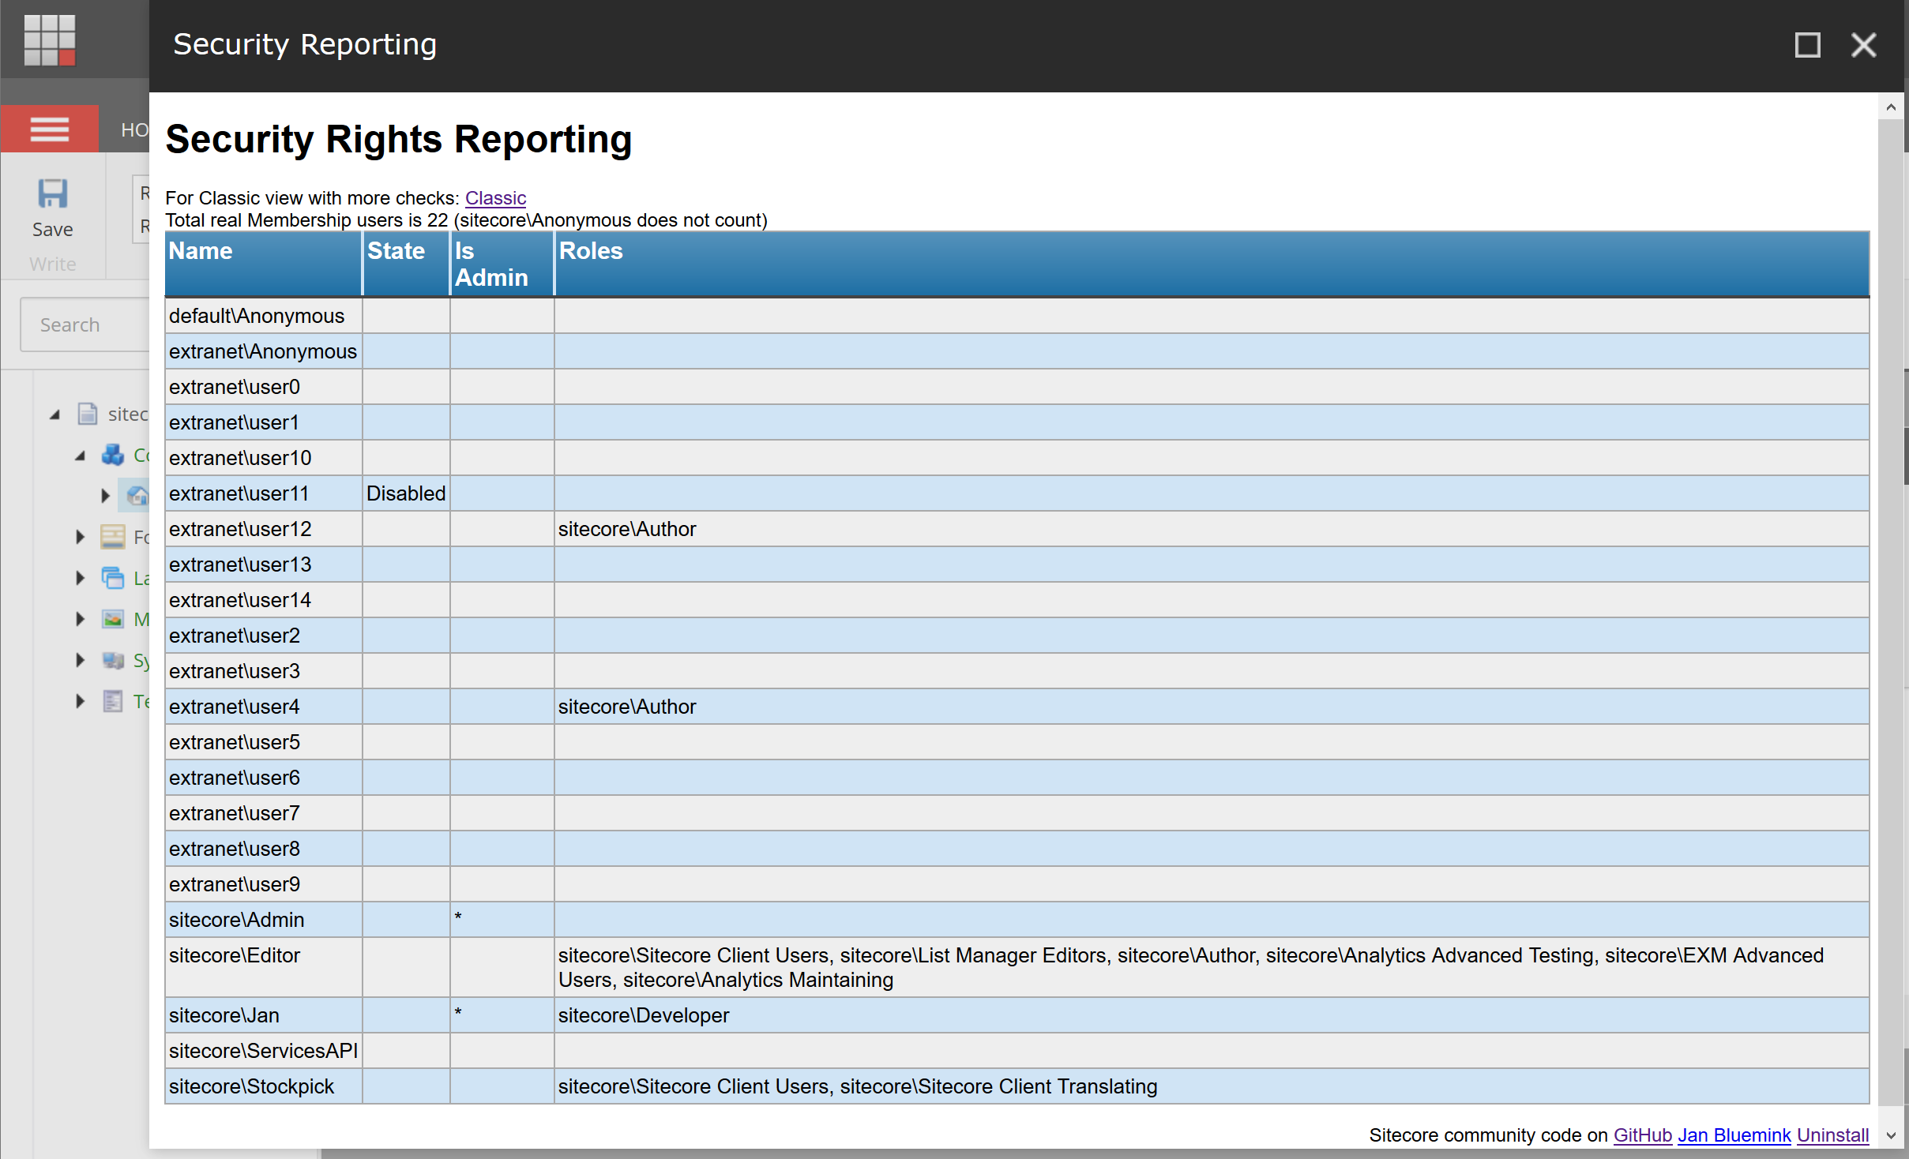Click the State column header
This screenshot has width=1909, height=1159.
[x=406, y=264]
